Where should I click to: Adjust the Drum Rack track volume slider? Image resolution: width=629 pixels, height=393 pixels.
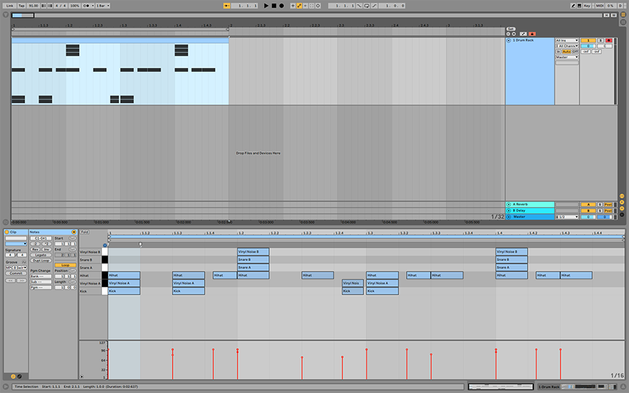point(588,46)
